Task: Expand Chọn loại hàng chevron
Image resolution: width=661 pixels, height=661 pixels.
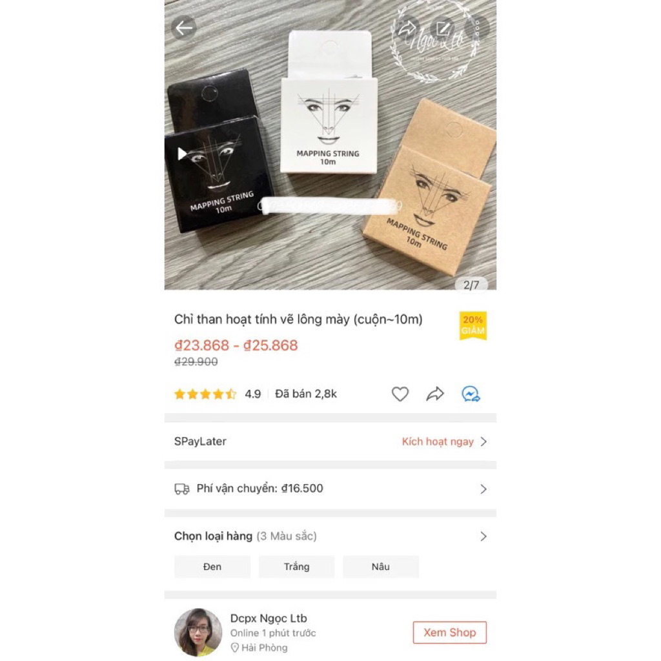Action: pos(483,536)
